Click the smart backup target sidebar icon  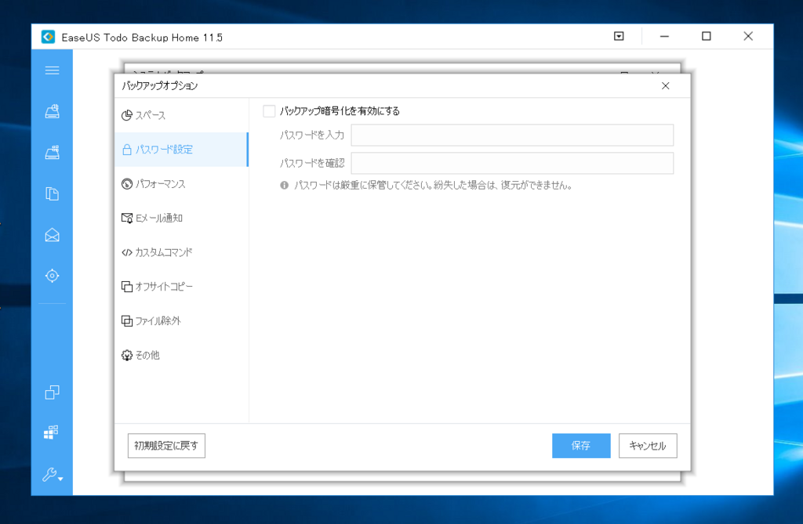point(52,276)
